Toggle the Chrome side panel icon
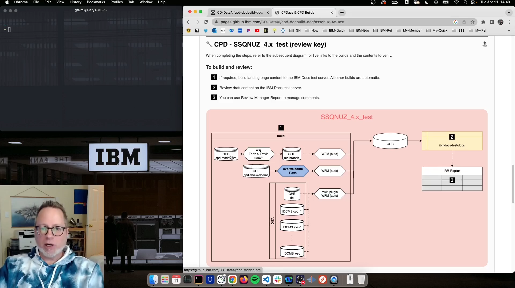The height and width of the screenshot is (288, 515). coord(492,22)
